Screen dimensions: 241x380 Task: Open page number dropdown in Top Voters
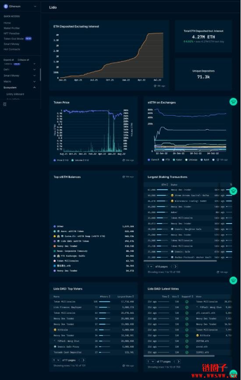tap(56, 360)
